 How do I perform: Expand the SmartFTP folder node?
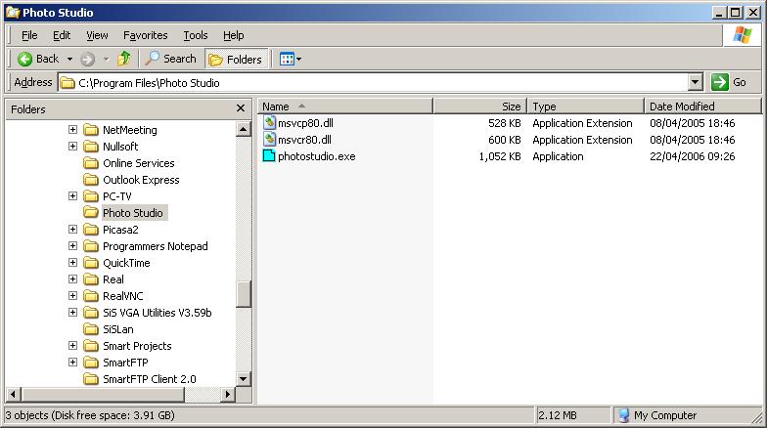[72, 362]
